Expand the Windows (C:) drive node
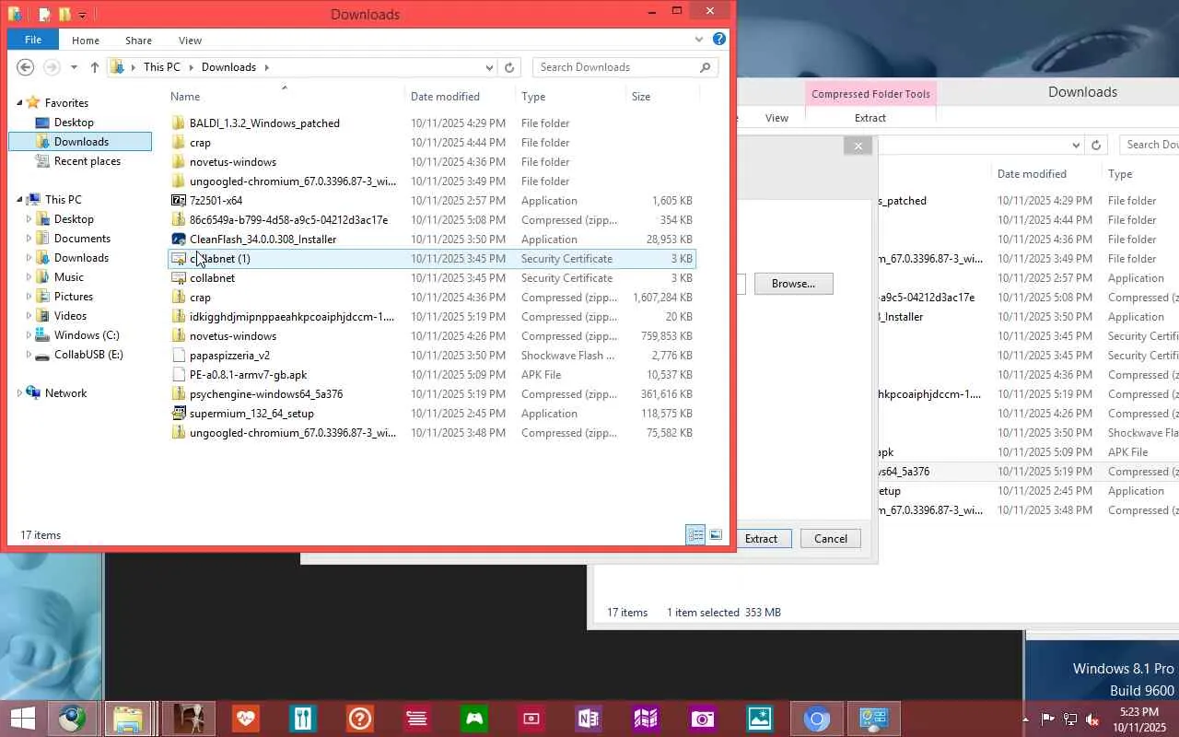This screenshot has width=1179, height=737. click(29, 335)
